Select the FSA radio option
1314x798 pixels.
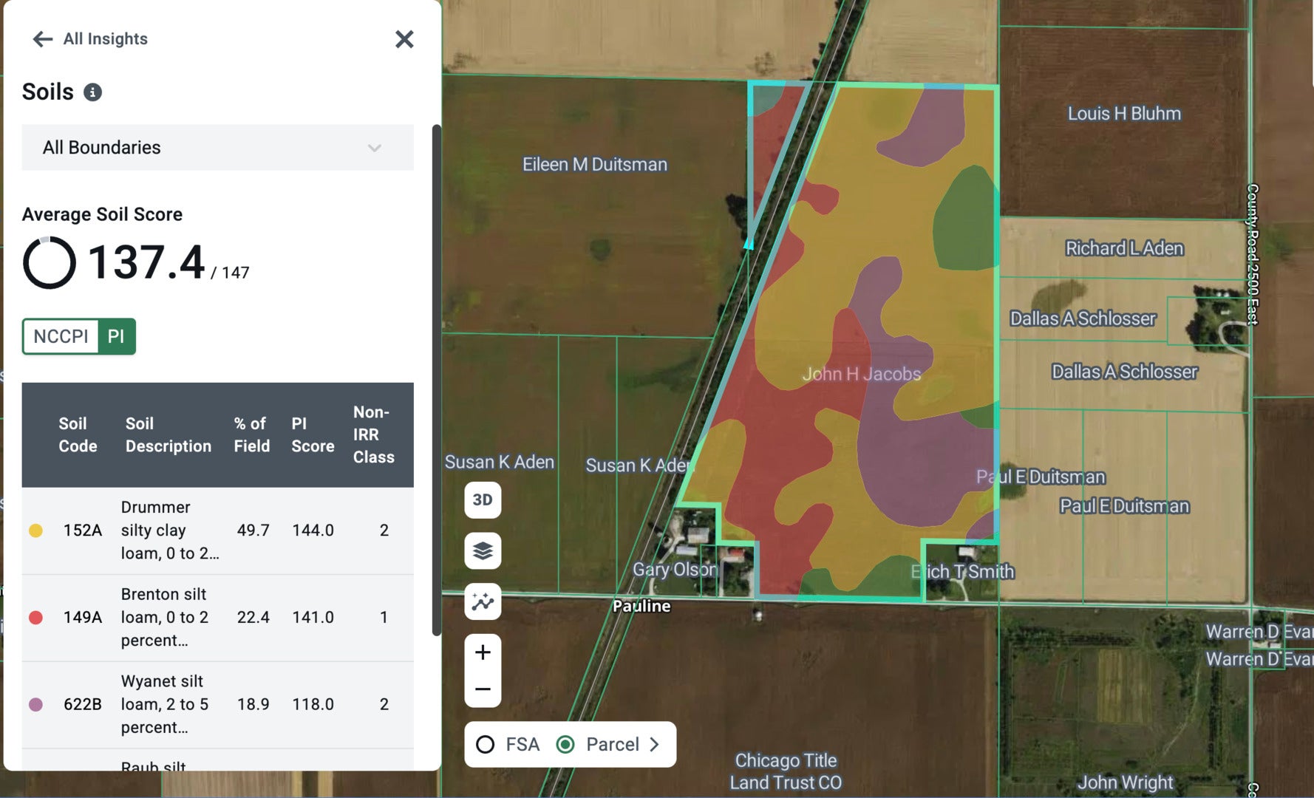486,745
